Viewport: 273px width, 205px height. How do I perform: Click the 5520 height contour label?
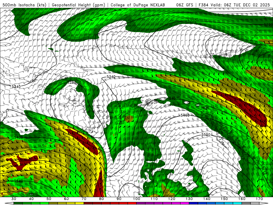click(x=206, y=135)
